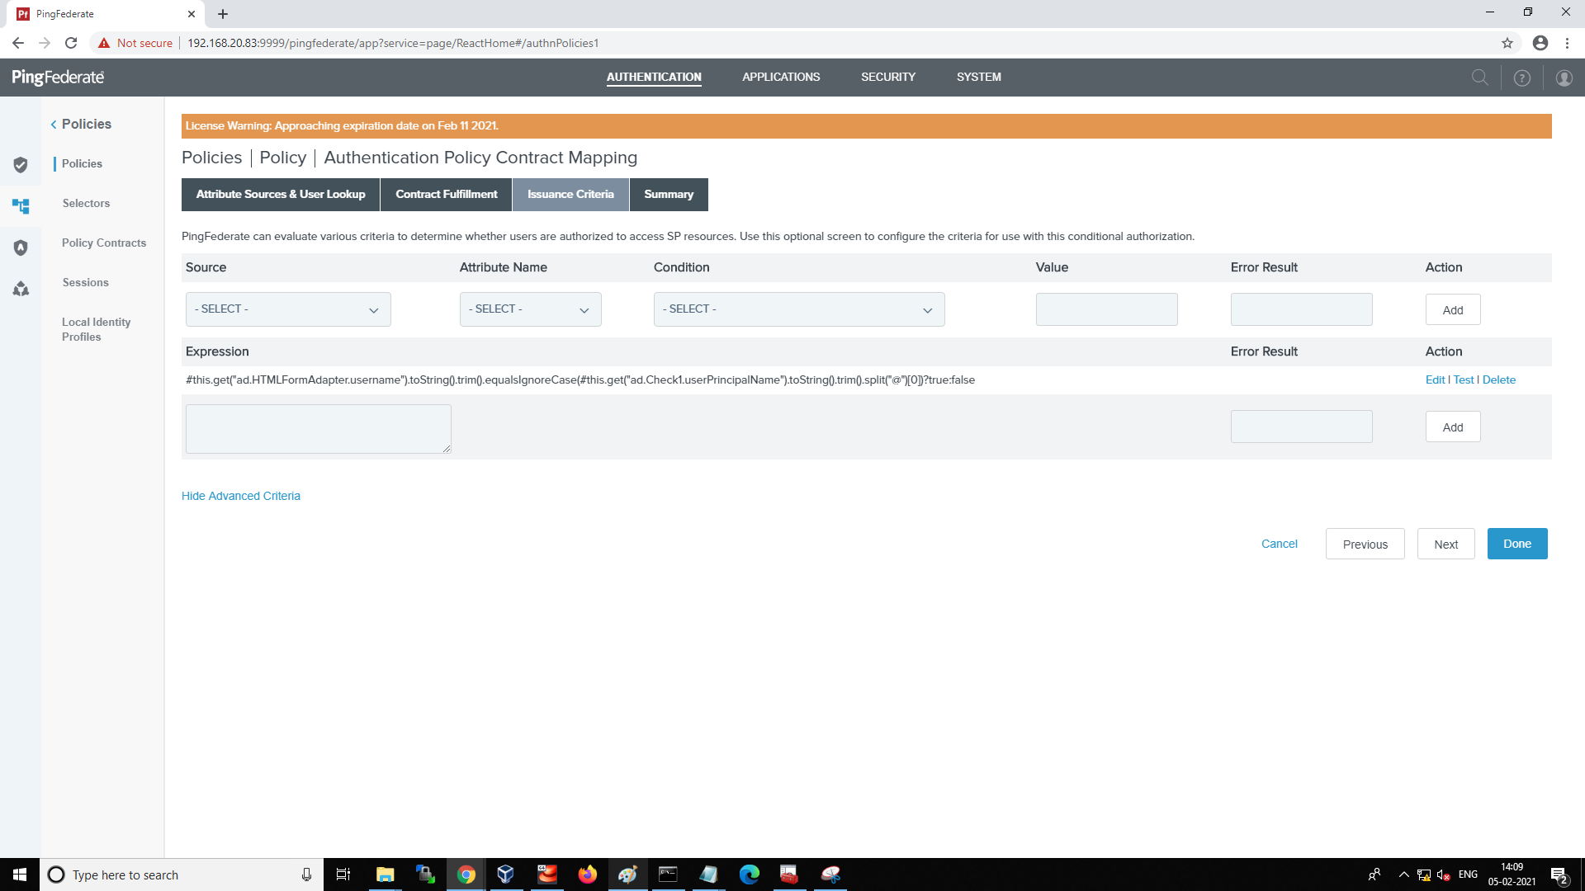
Task: Click the browser back arrow
Action: click(x=17, y=43)
